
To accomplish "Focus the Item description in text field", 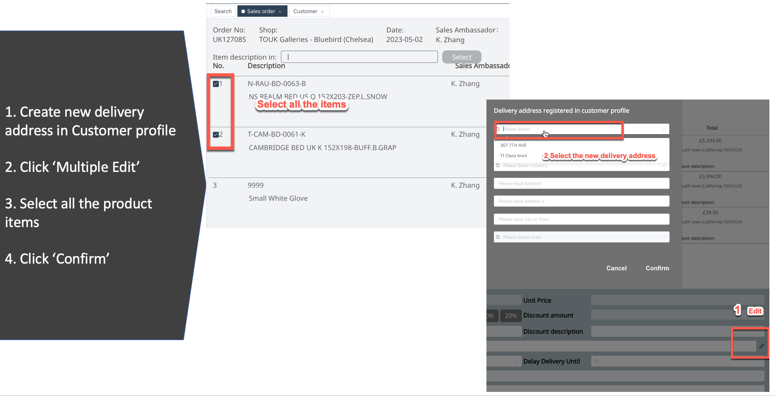I will click(x=359, y=57).
